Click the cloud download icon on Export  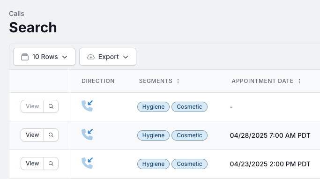[x=91, y=57]
